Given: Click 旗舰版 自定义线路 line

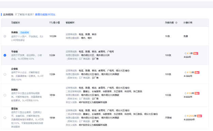Looking at the screenshot, I should click(86, 102).
